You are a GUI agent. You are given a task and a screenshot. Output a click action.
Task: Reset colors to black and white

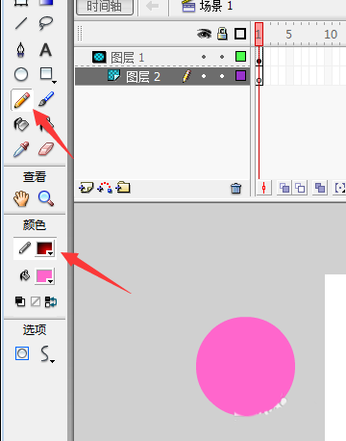(x=20, y=301)
